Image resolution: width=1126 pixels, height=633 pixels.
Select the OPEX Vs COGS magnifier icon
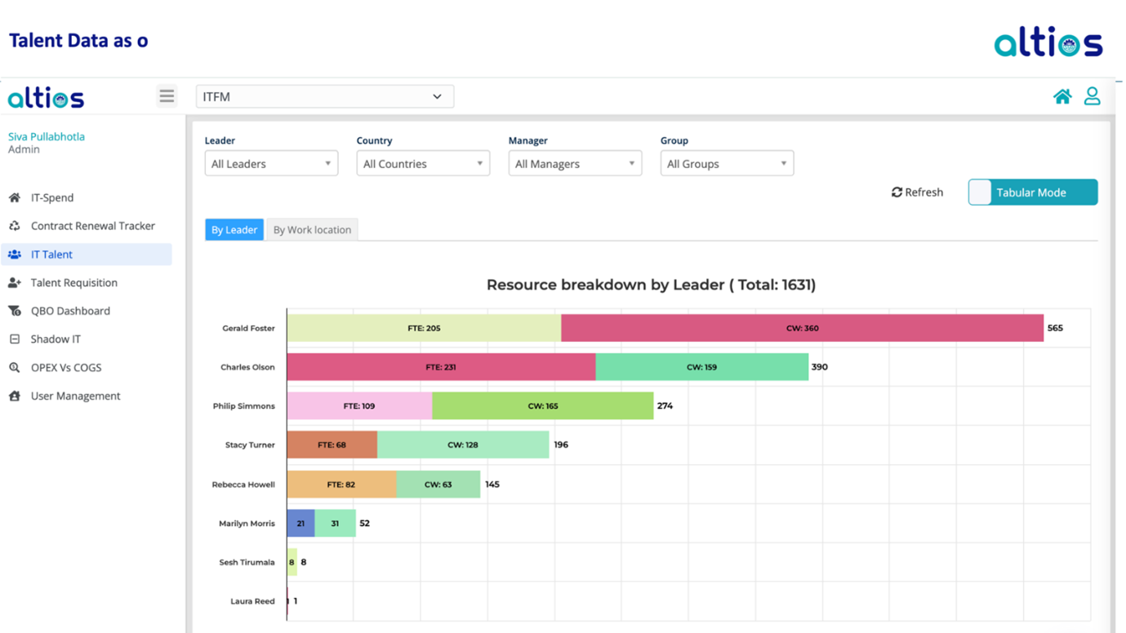point(14,367)
